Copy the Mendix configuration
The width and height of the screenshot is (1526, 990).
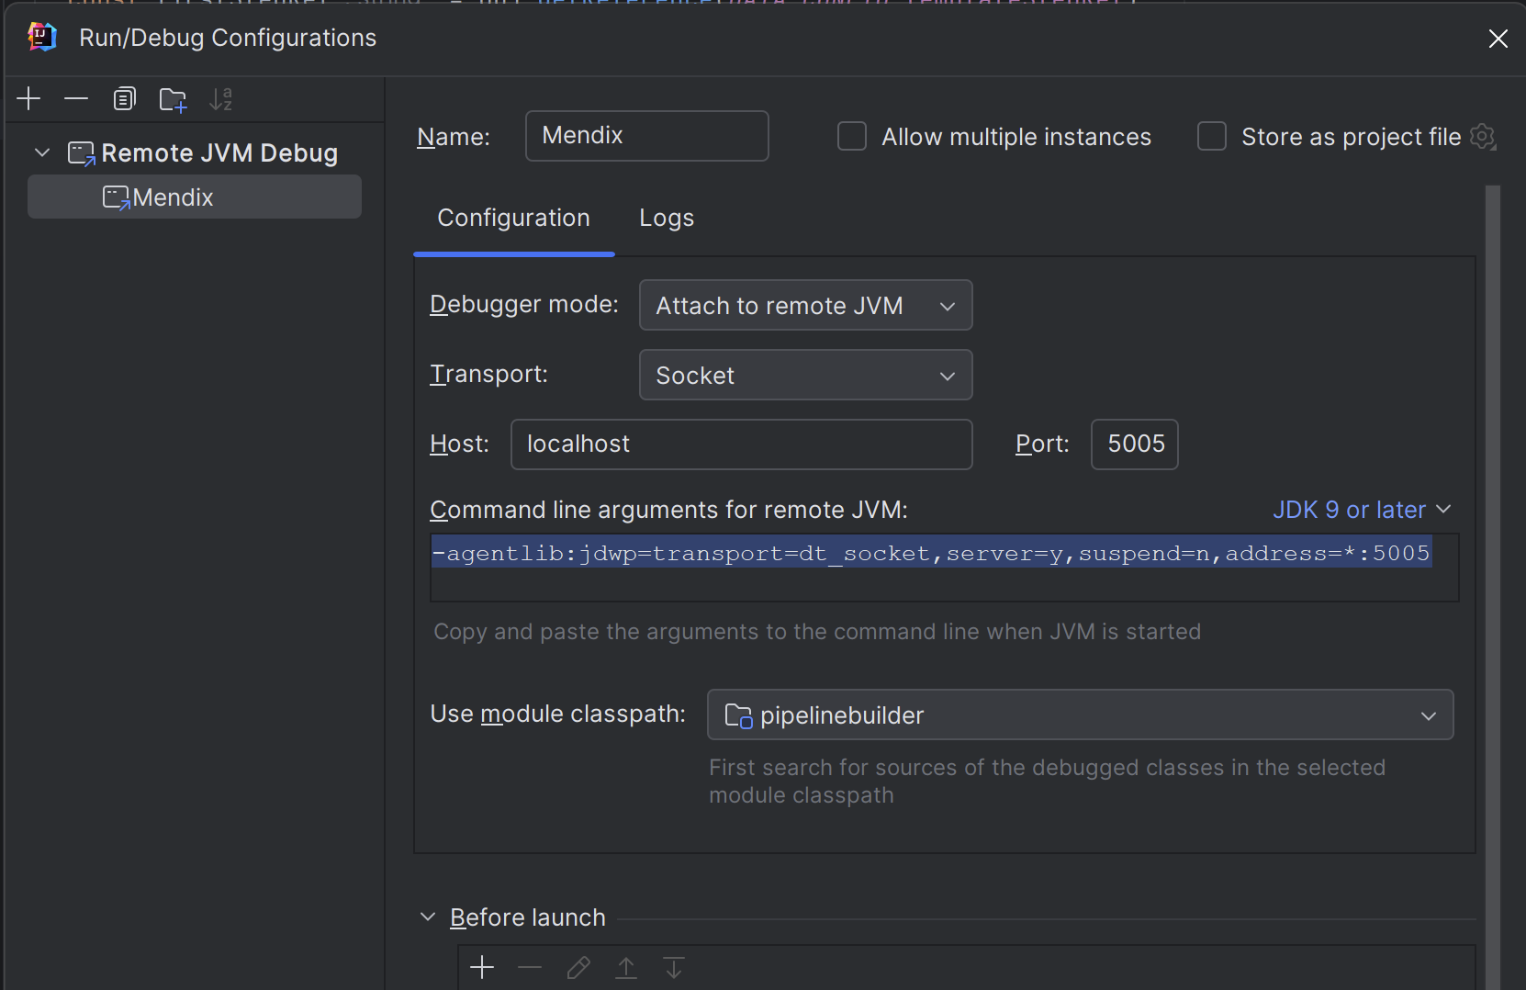click(x=125, y=98)
